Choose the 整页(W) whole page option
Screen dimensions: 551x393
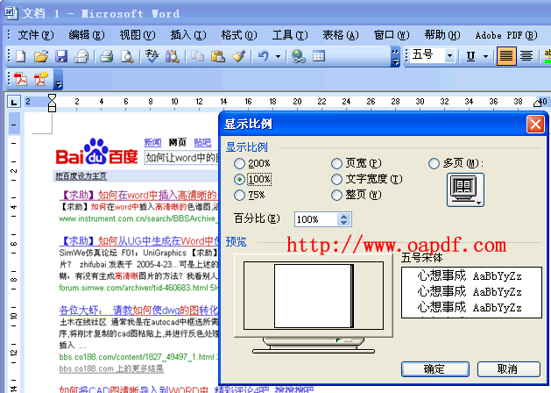click(336, 195)
